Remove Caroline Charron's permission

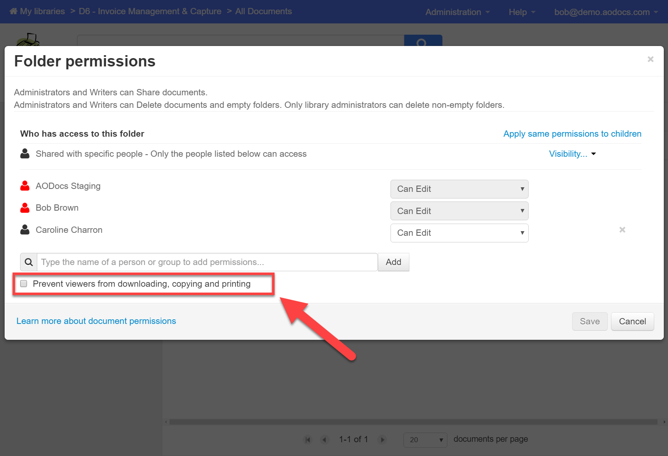click(x=622, y=229)
